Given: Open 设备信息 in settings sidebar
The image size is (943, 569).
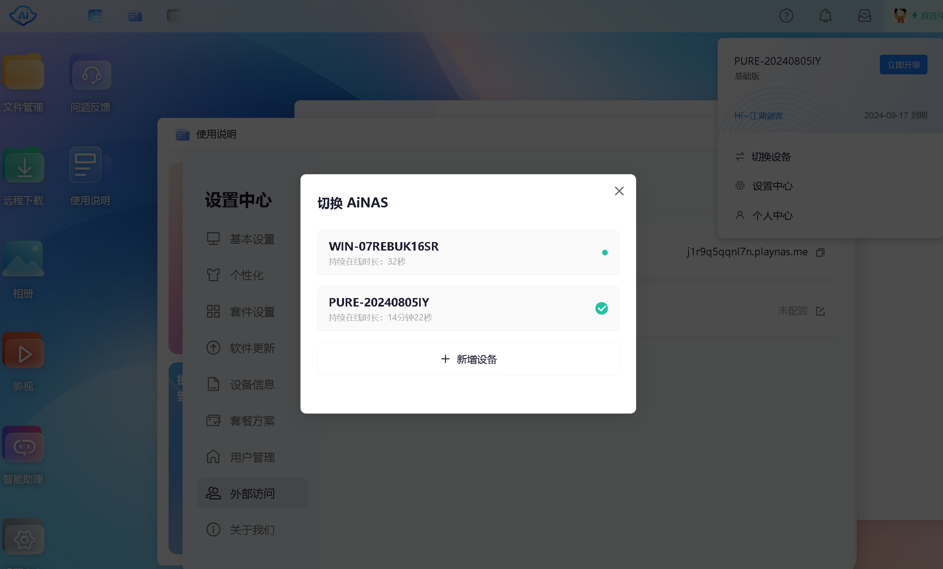Looking at the screenshot, I should 252,384.
